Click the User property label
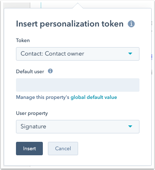 pos(32,113)
